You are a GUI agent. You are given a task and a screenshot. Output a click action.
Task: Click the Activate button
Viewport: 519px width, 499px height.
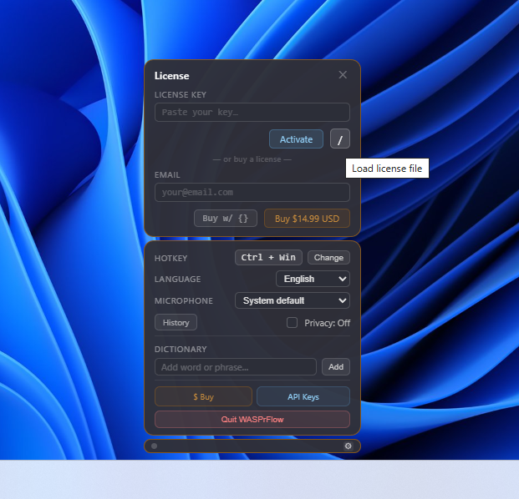[x=296, y=139]
